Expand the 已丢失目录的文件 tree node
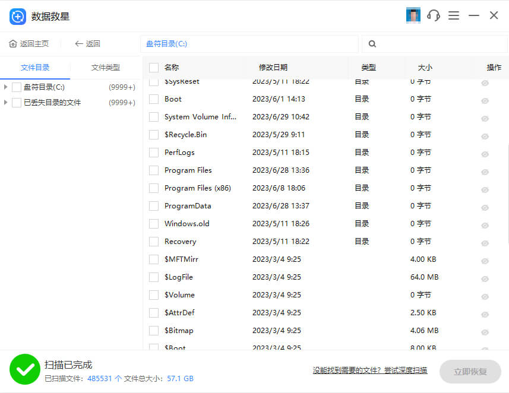The width and height of the screenshot is (509, 393). pos(6,103)
